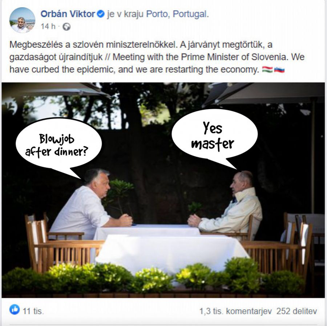
Task: Click the 14 h post timestamp
Action: [48, 26]
